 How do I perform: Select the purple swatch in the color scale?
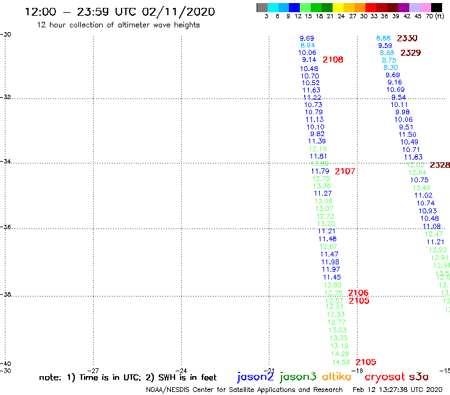[x=404, y=7]
